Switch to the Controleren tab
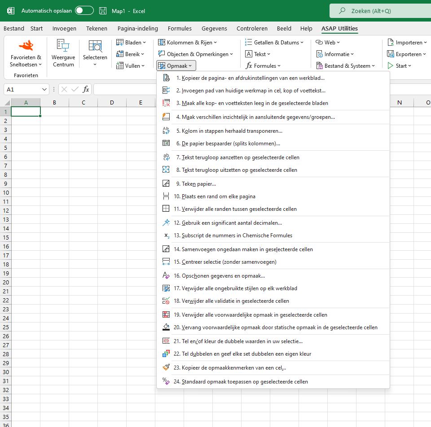The height and width of the screenshot is (427, 431). click(252, 29)
